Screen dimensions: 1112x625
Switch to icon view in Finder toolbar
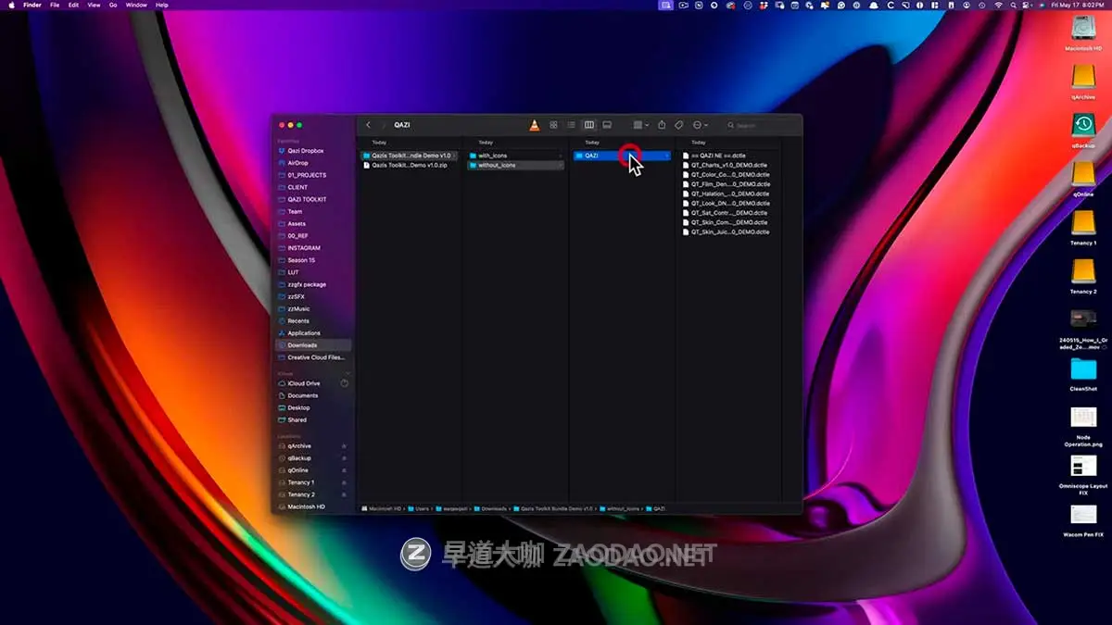pos(554,124)
